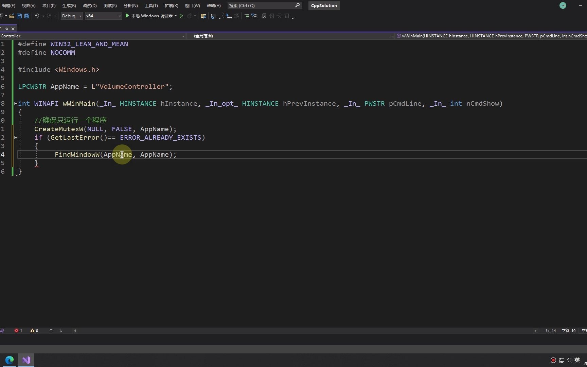
Task: Collapse the if block outline
Action: pyautogui.click(x=16, y=137)
